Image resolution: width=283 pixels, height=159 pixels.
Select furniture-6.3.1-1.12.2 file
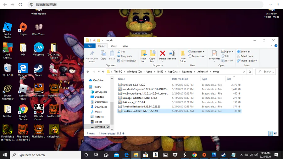[x=180, y=85]
